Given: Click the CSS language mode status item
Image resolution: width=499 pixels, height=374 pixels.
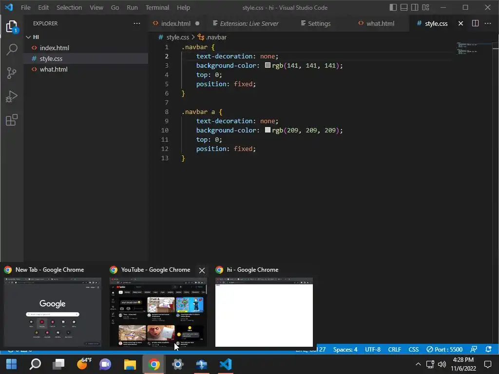Looking at the screenshot, I should pos(413,350).
